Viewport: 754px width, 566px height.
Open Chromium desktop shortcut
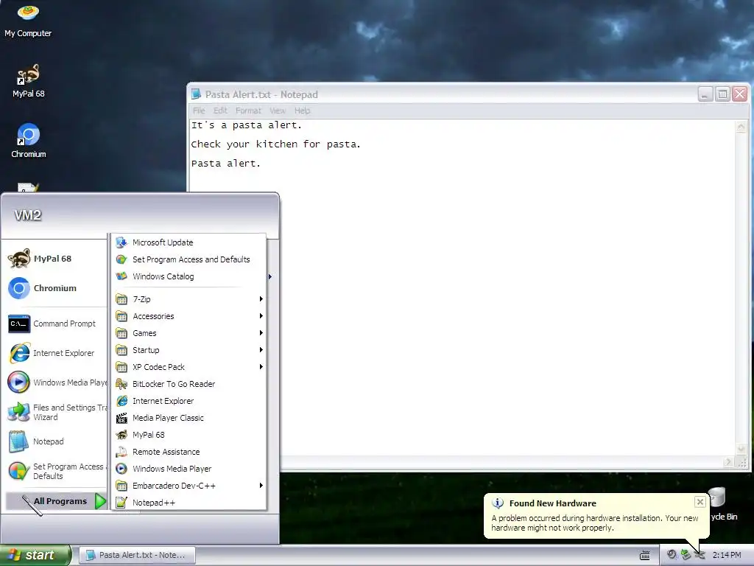tap(29, 141)
